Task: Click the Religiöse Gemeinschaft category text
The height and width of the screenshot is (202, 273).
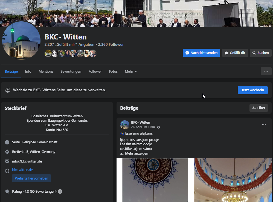Action: click(x=40, y=142)
